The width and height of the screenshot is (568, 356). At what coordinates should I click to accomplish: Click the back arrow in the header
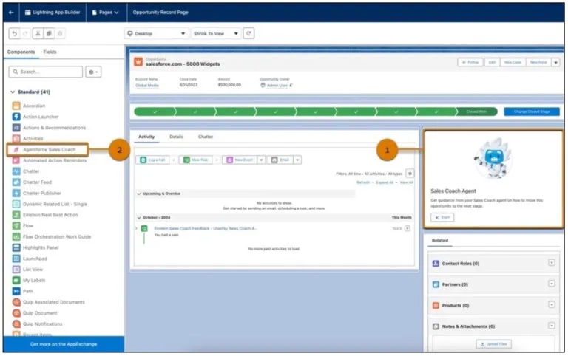(11, 13)
